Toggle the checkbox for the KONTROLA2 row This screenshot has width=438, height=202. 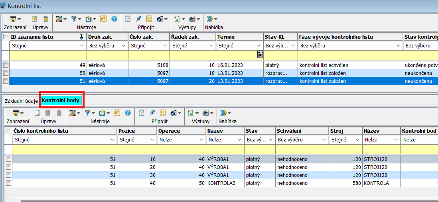point(8,183)
